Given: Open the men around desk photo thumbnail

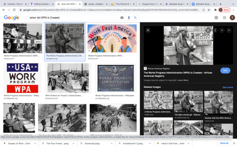Looking at the screenshot, I should pos(19,118).
